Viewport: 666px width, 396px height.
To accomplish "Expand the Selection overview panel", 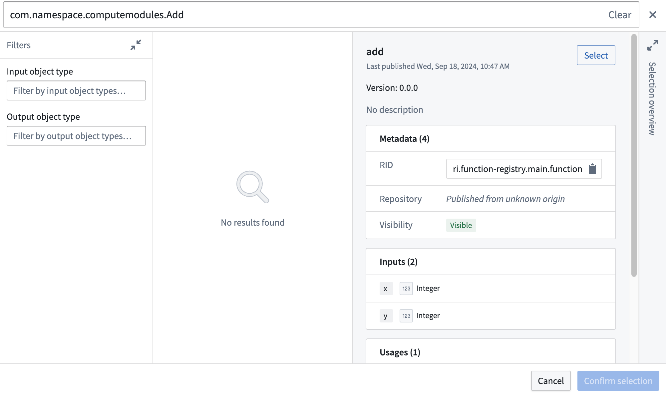I will pyautogui.click(x=652, y=45).
